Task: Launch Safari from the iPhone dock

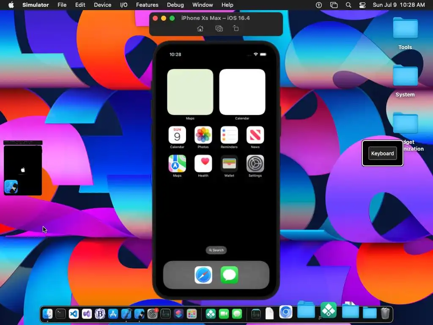Action: 203,275
